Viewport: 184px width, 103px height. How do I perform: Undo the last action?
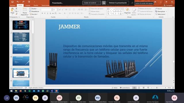[18, 2]
